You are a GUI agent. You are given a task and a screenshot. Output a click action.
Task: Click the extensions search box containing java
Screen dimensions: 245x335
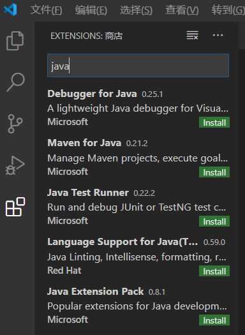[x=138, y=66]
